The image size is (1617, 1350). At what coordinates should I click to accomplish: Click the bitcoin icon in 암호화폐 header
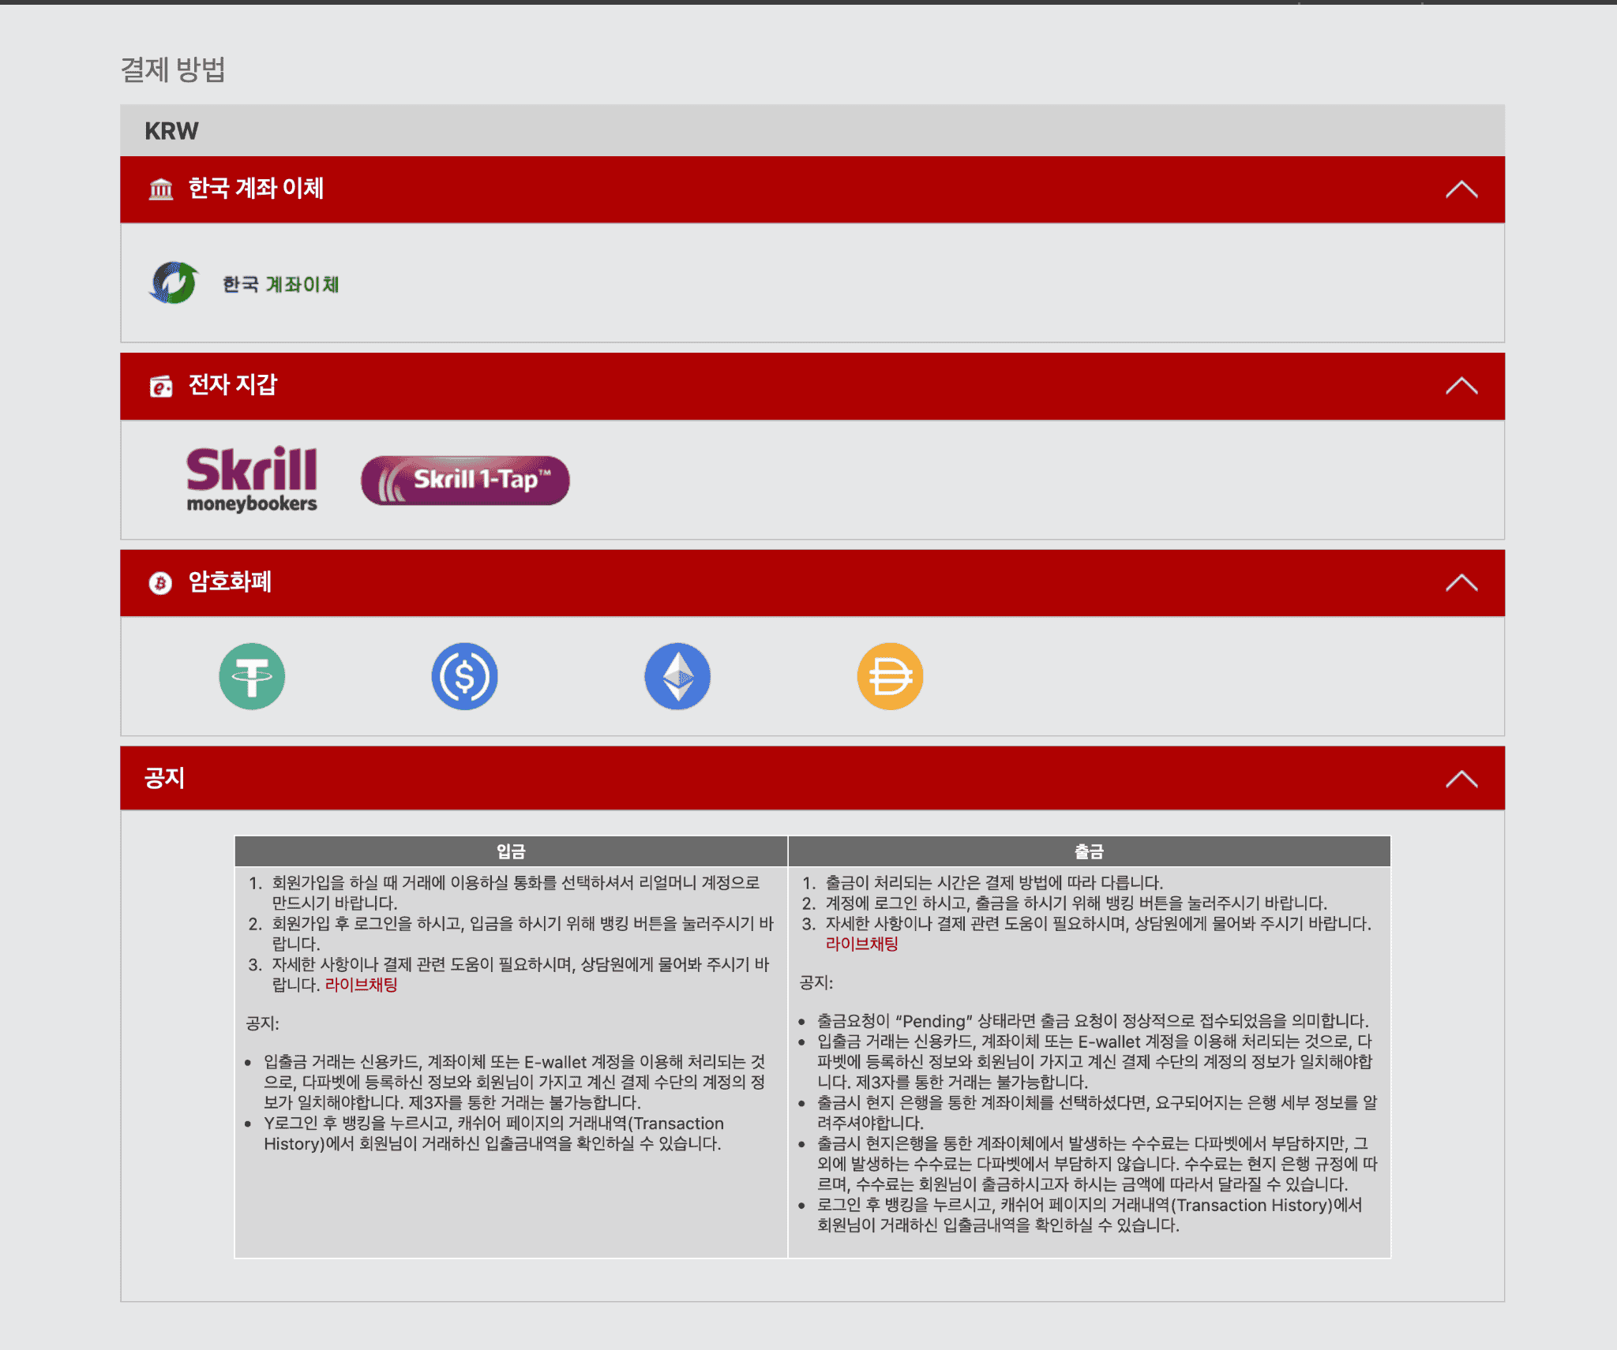[x=160, y=583]
